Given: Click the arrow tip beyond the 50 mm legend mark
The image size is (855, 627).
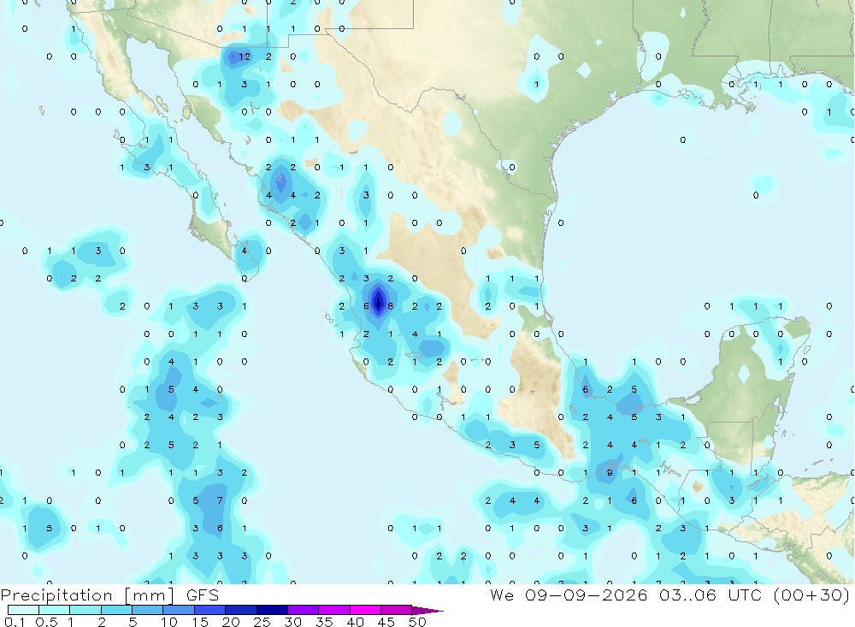Looking at the screenshot, I should point(428,610).
